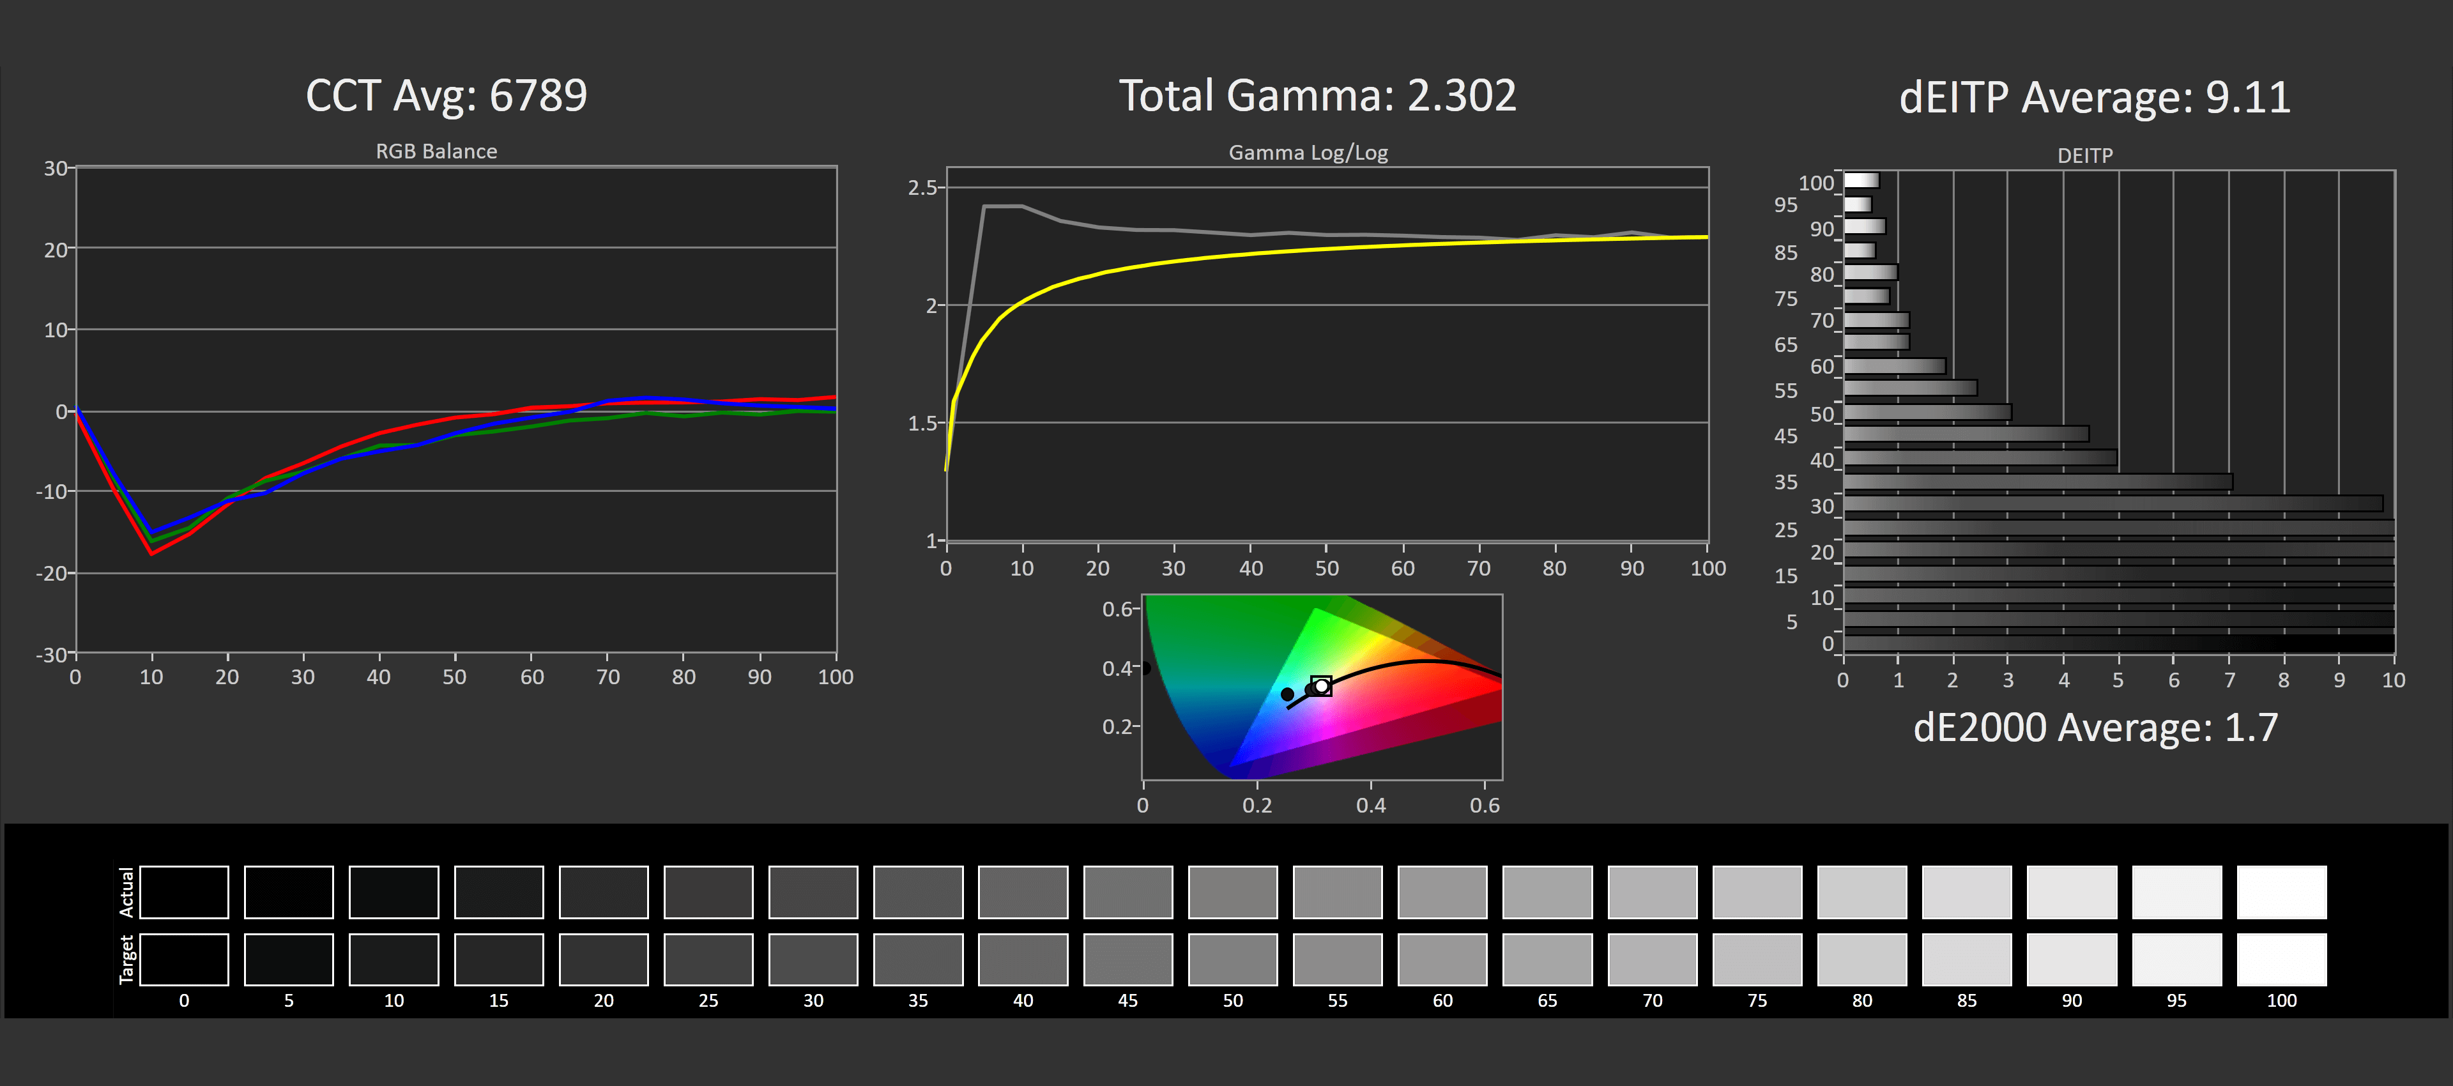2453x1086 pixels.
Task: Select the Actual swatch above 95
Action: (x=2177, y=892)
